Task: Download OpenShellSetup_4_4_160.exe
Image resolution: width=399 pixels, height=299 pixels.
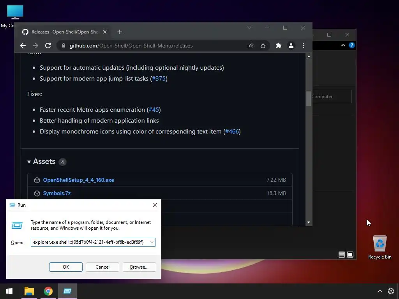Action: pyautogui.click(x=78, y=180)
